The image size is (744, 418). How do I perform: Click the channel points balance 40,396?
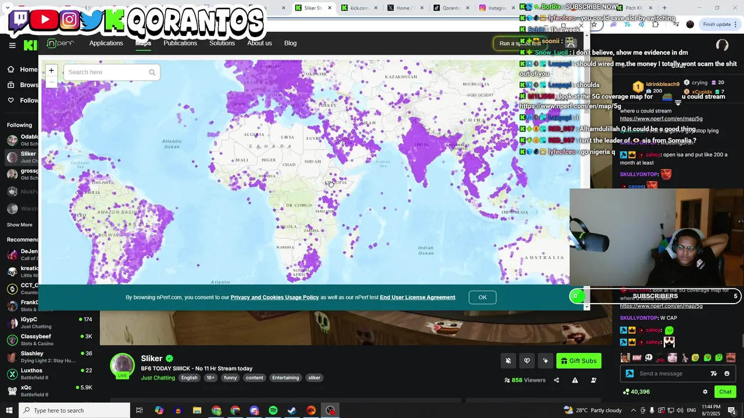pyautogui.click(x=636, y=392)
